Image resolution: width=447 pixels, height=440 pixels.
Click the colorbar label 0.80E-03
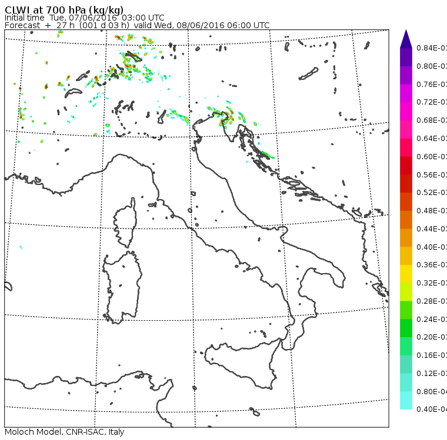pos(432,66)
